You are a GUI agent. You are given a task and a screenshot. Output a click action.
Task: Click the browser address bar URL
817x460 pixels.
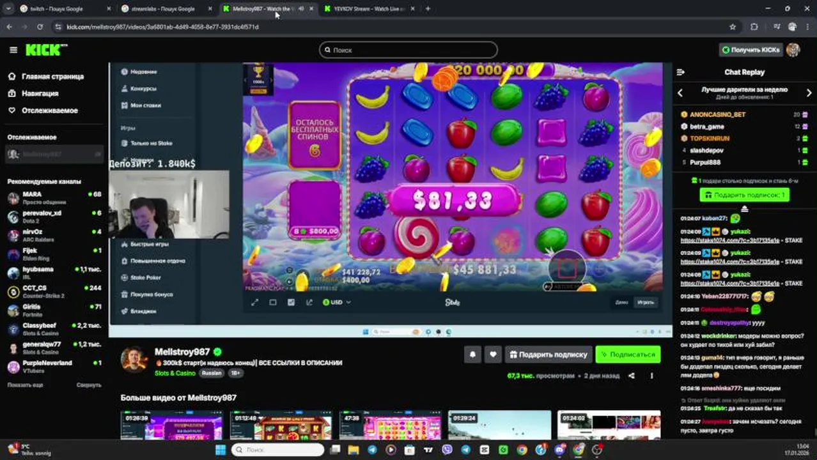(162, 27)
